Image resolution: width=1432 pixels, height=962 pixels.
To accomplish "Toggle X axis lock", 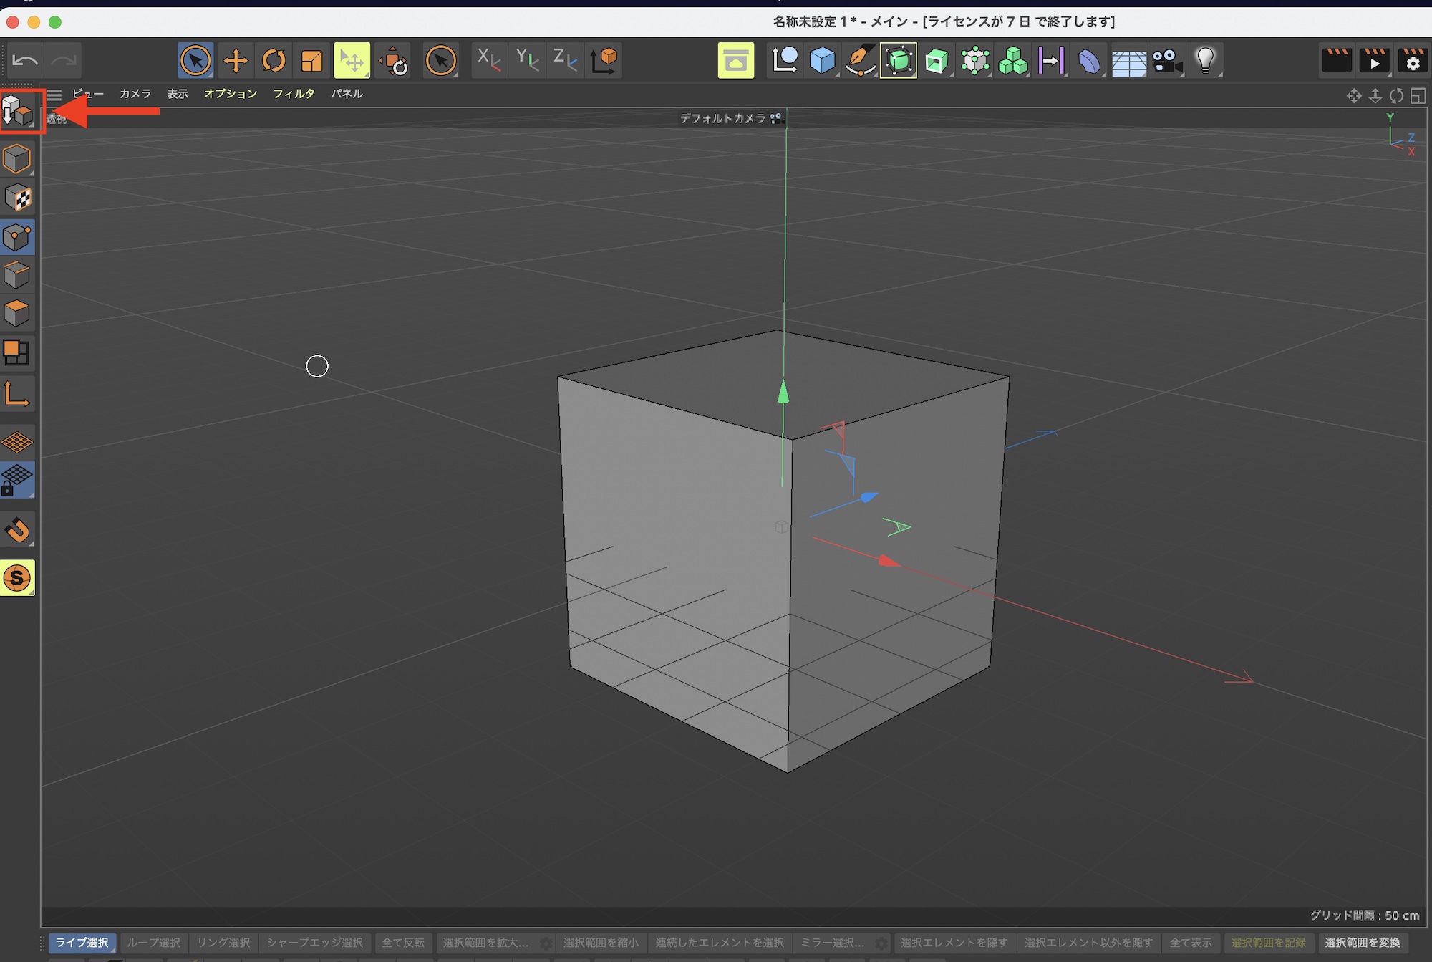I will 488,61.
